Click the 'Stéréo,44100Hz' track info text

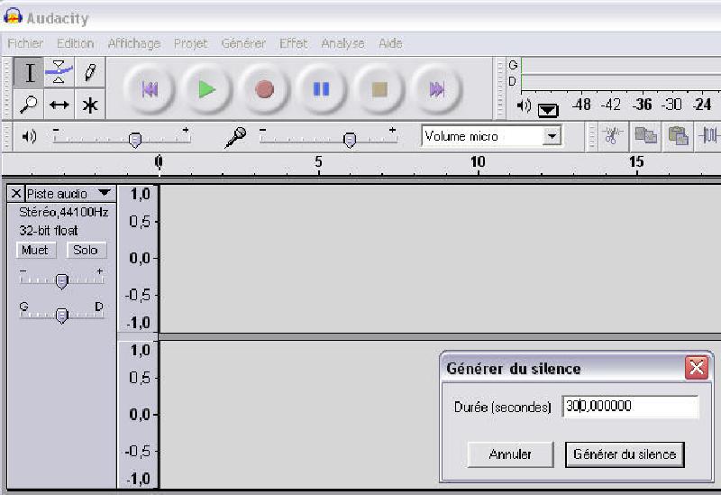tap(63, 212)
